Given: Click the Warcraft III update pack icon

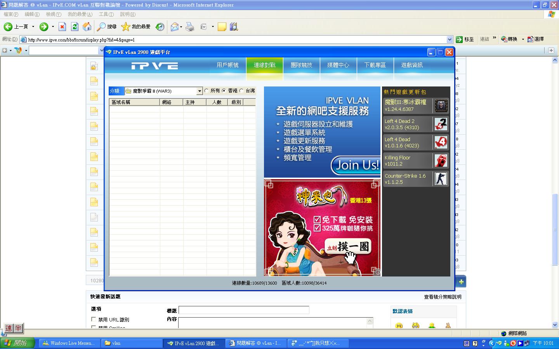Looking at the screenshot, I should [441, 106].
